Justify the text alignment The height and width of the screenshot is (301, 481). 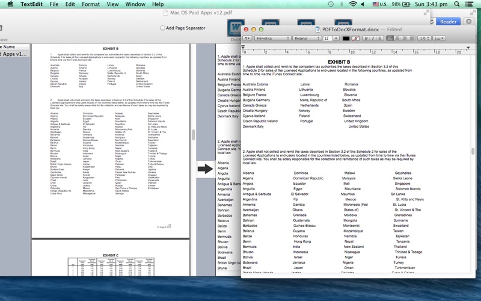(412, 39)
